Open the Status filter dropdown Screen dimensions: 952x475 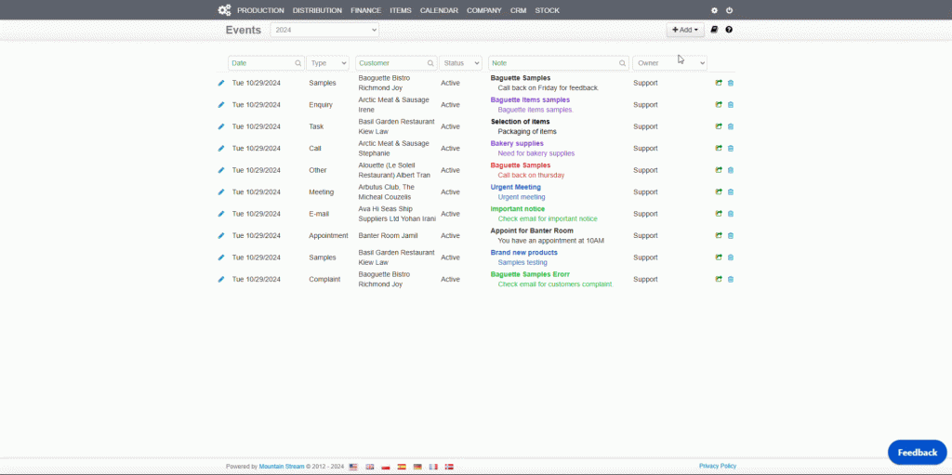coord(460,63)
